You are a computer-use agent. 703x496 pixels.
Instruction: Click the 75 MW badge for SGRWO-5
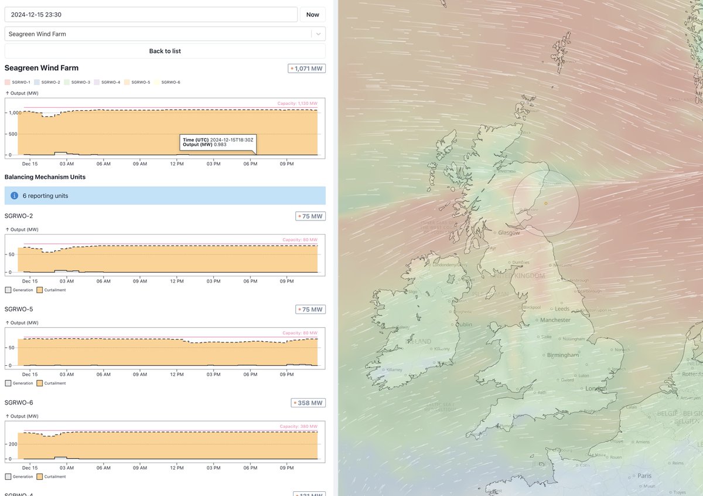point(310,310)
